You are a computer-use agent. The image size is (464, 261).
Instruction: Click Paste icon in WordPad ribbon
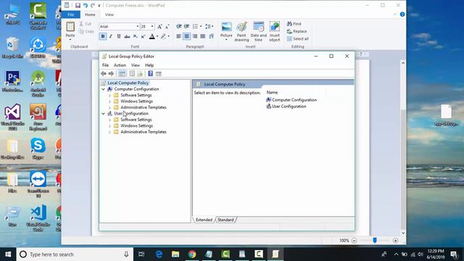pyautogui.click(x=70, y=27)
